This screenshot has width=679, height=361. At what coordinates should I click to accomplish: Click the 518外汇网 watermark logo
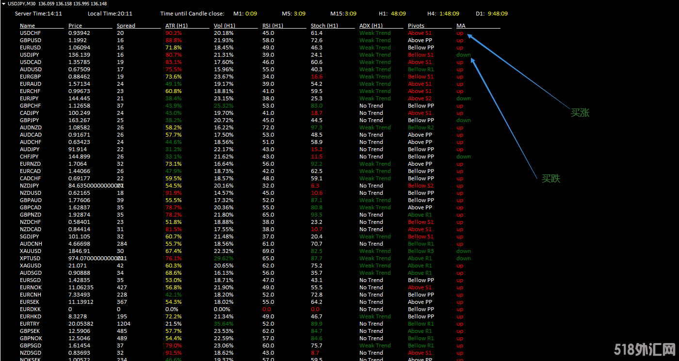pyautogui.click(x=645, y=349)
